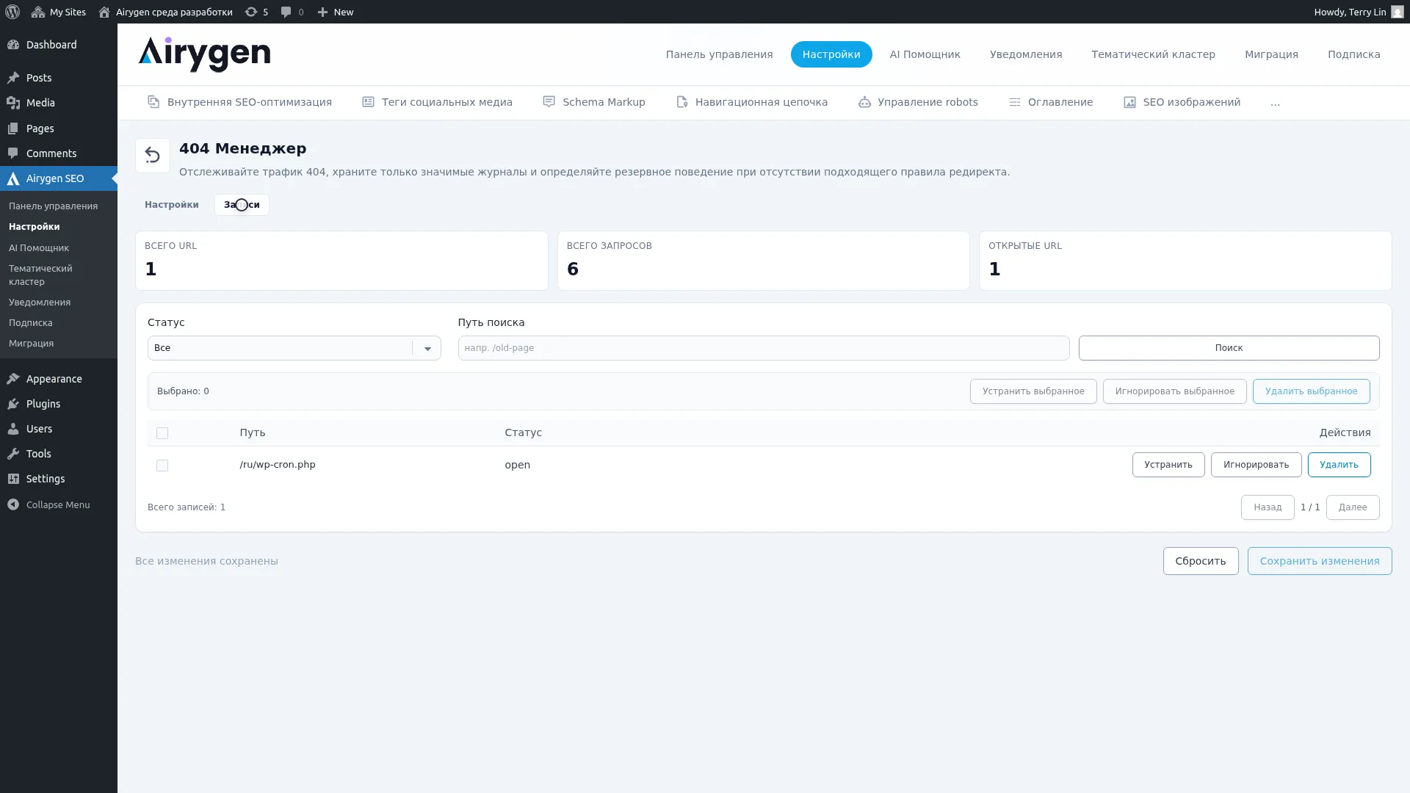
Task: Click Игнорировать for /ru/wp-cron.php
Action: click(1256, 465)
